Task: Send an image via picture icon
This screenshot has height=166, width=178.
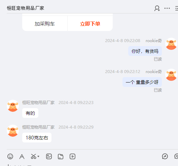Action: pos(49,156)
